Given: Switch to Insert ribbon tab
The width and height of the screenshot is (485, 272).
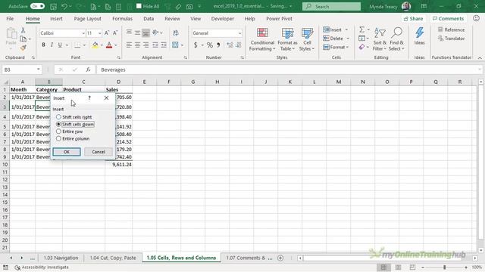Looking at the screenshot, I should click(56, 19).
